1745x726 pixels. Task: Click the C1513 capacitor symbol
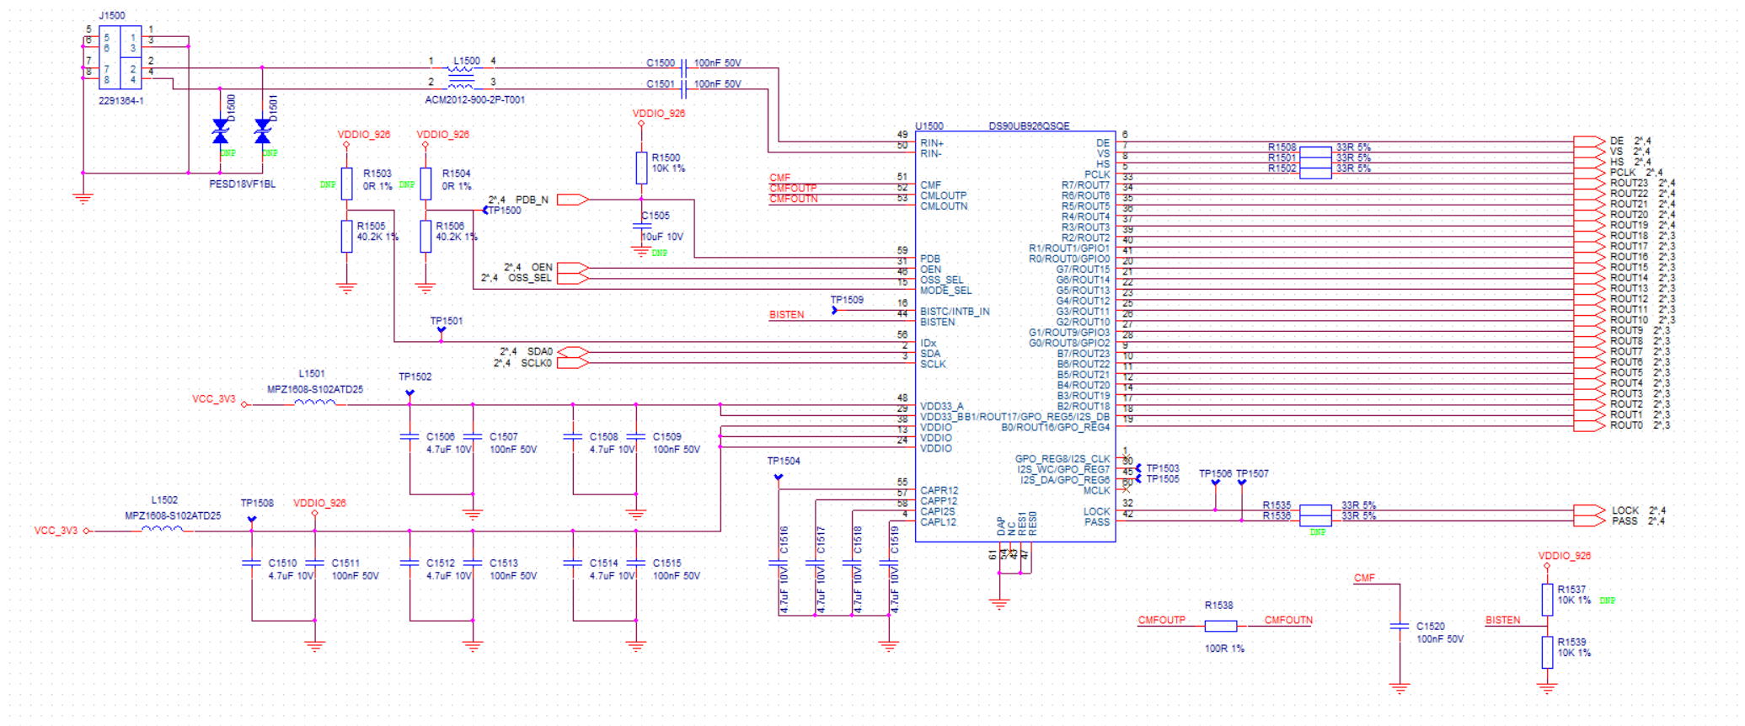tap(473, 563)
